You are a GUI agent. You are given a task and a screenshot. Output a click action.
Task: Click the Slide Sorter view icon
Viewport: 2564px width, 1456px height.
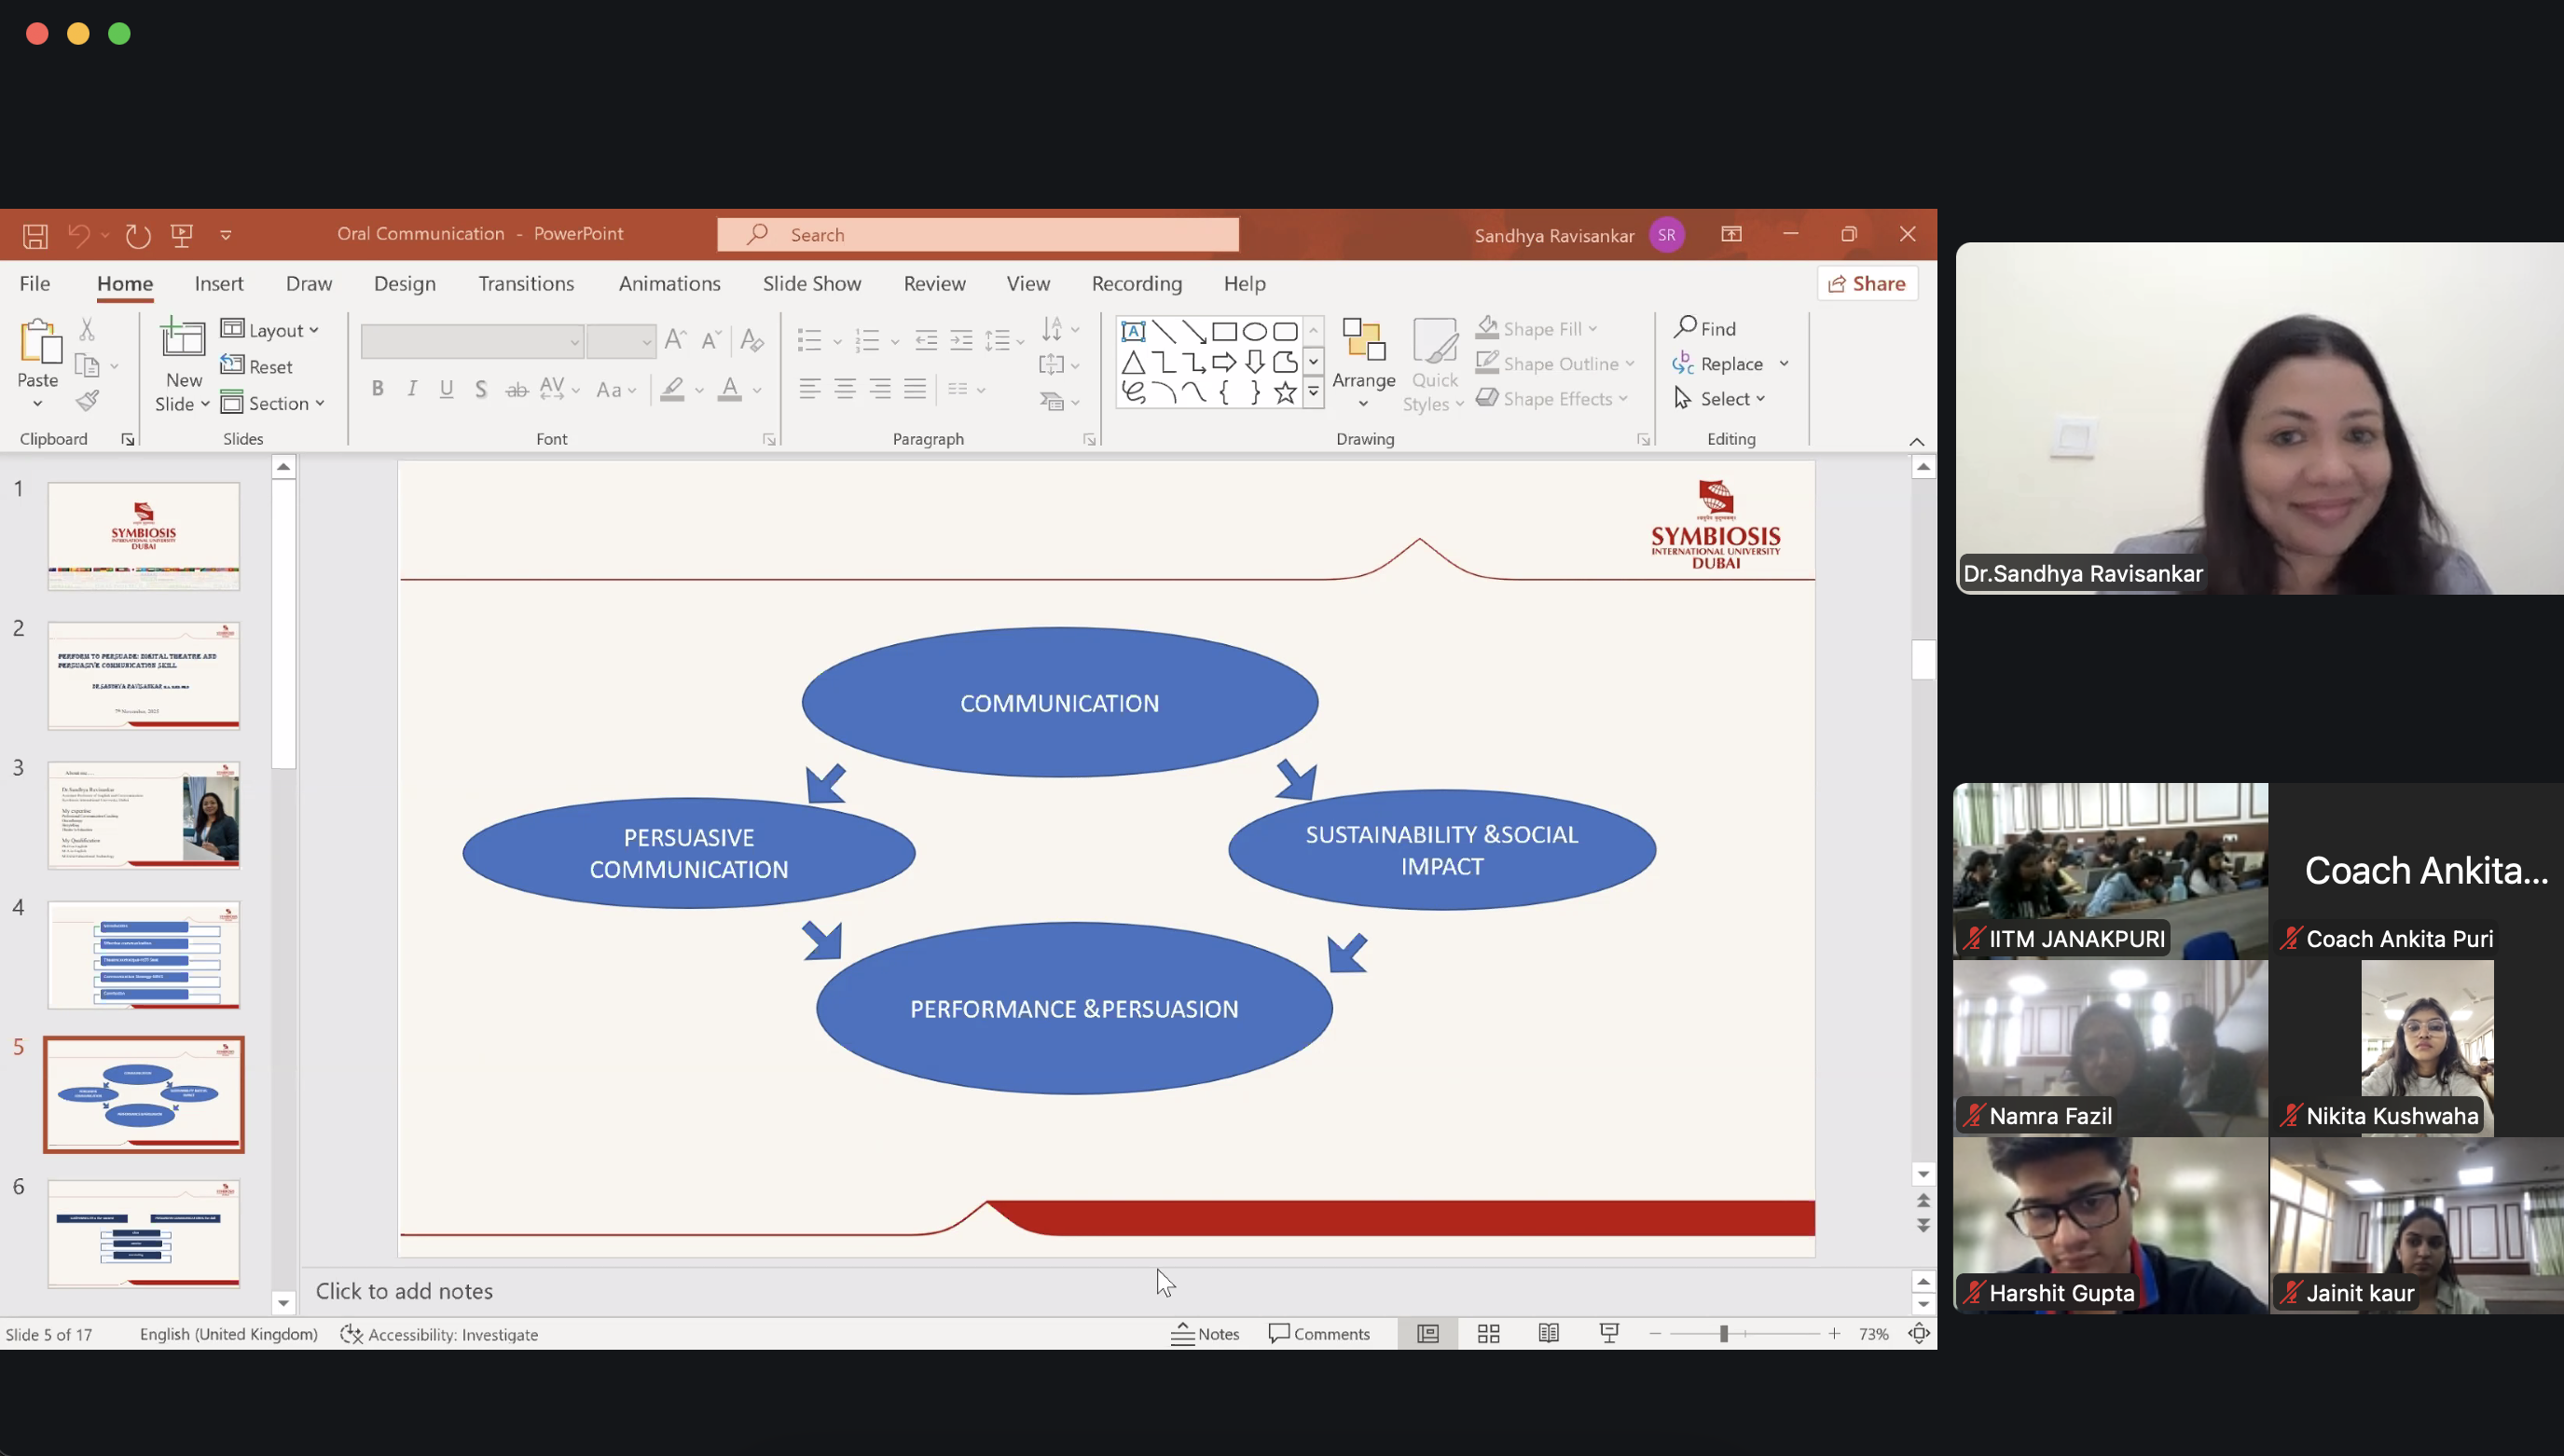pos(1488,1333)
